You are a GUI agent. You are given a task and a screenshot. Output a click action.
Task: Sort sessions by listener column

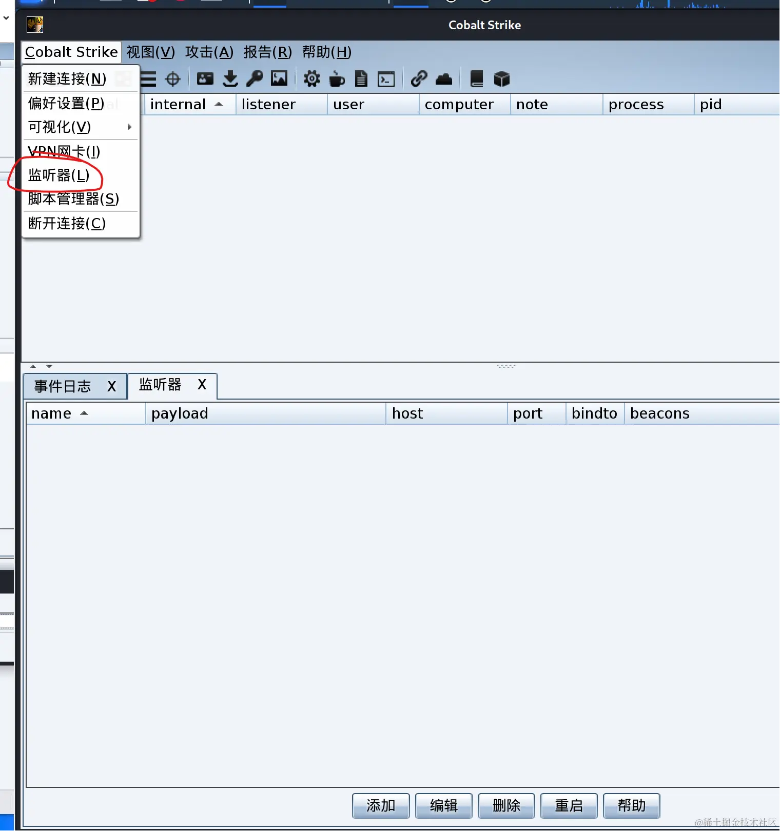click(x=281, y=104)
